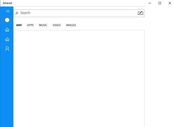This screenshot has height=127, width=174.
Task: Switch to the VIDEO filter tab
Action: pos(57,25)
